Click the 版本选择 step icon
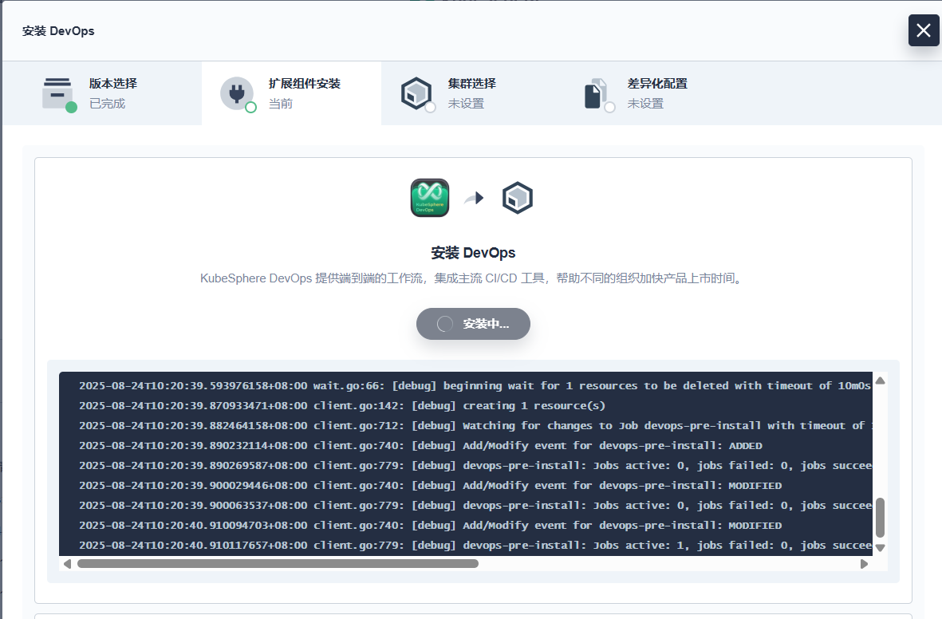The height and width of the screenshot is (619, 942). coord(57,93)
